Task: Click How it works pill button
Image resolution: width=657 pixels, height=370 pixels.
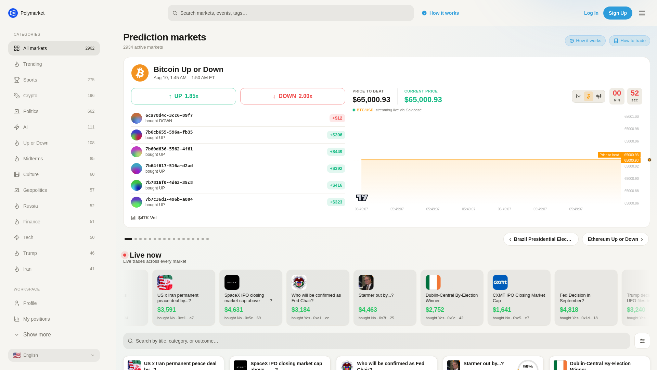Action: (585, 41)
